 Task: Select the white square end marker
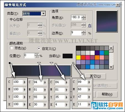[x=73, y=63]
